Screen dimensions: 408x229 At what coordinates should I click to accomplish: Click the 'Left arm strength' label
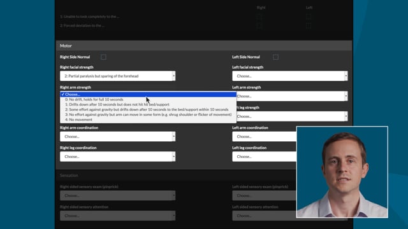247,87
